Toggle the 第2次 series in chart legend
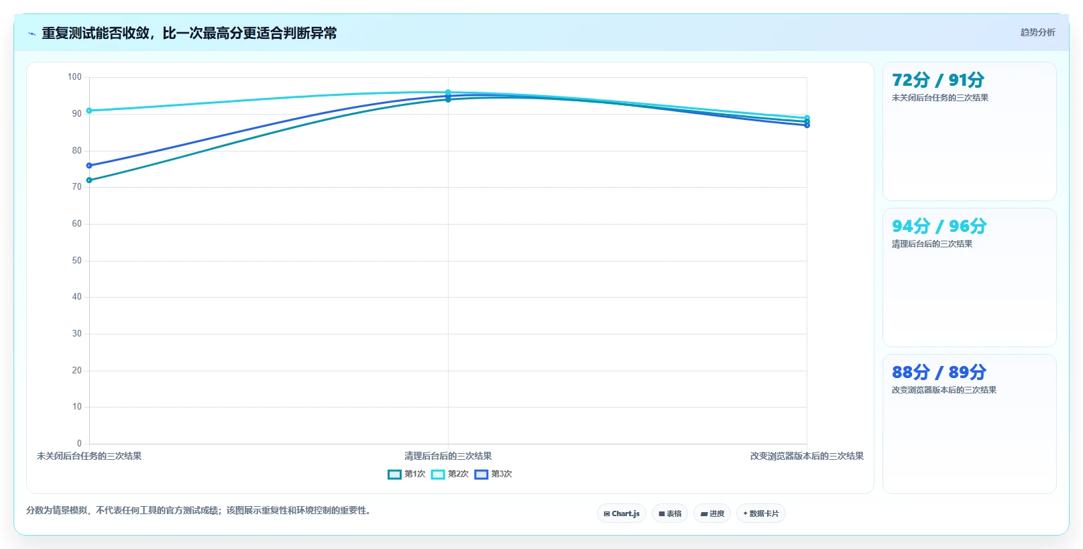The image size is (1083, 549). [x=450, y=474]
